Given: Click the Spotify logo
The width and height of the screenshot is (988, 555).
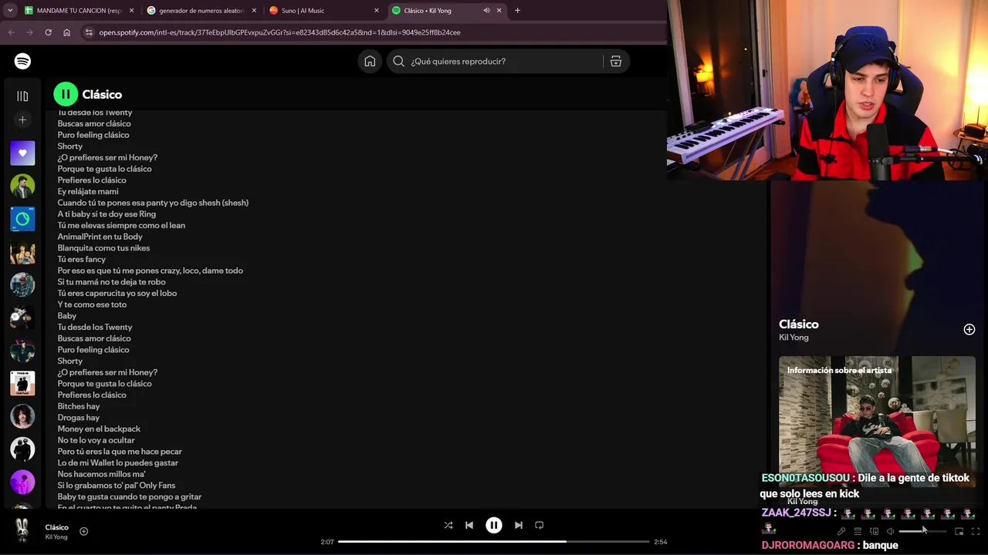Looking at the screenshot, I should [x=22, y=61].
